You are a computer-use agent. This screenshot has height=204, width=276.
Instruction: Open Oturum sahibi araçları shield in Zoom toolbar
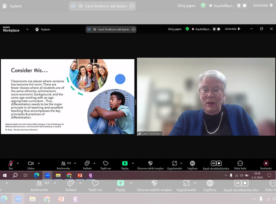pyautogui.click(x=150, y=165)
